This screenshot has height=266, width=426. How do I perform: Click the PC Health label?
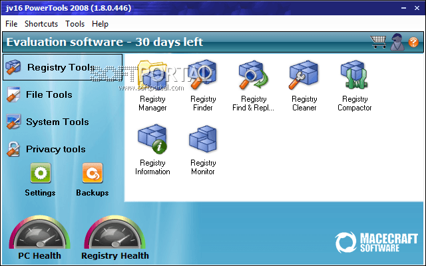pyautogui.click(x=40, y=255)
